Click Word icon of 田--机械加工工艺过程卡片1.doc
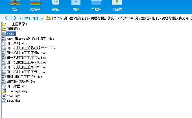The height and width of the screenshot is (118, 192). [4, 48]
